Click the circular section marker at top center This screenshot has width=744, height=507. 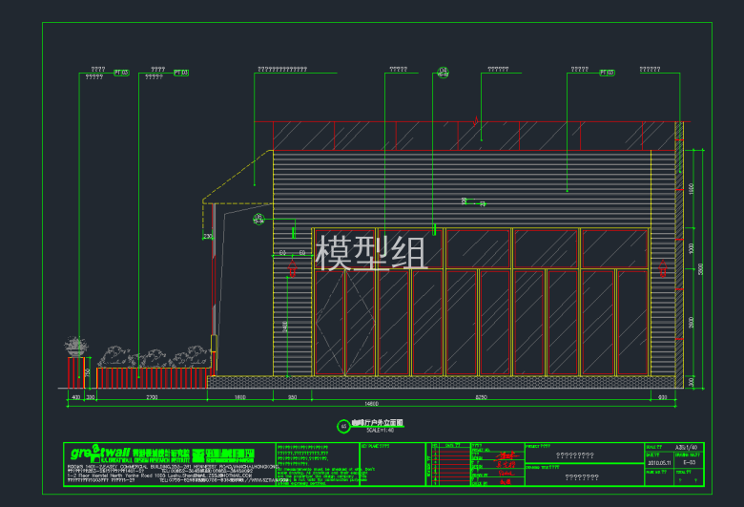click(x=443, y=72)
